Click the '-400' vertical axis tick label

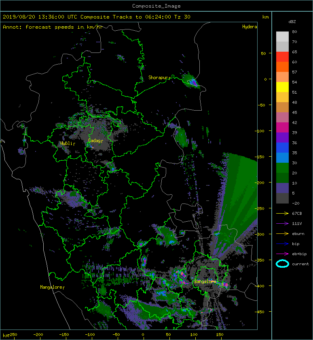[260, 286]
